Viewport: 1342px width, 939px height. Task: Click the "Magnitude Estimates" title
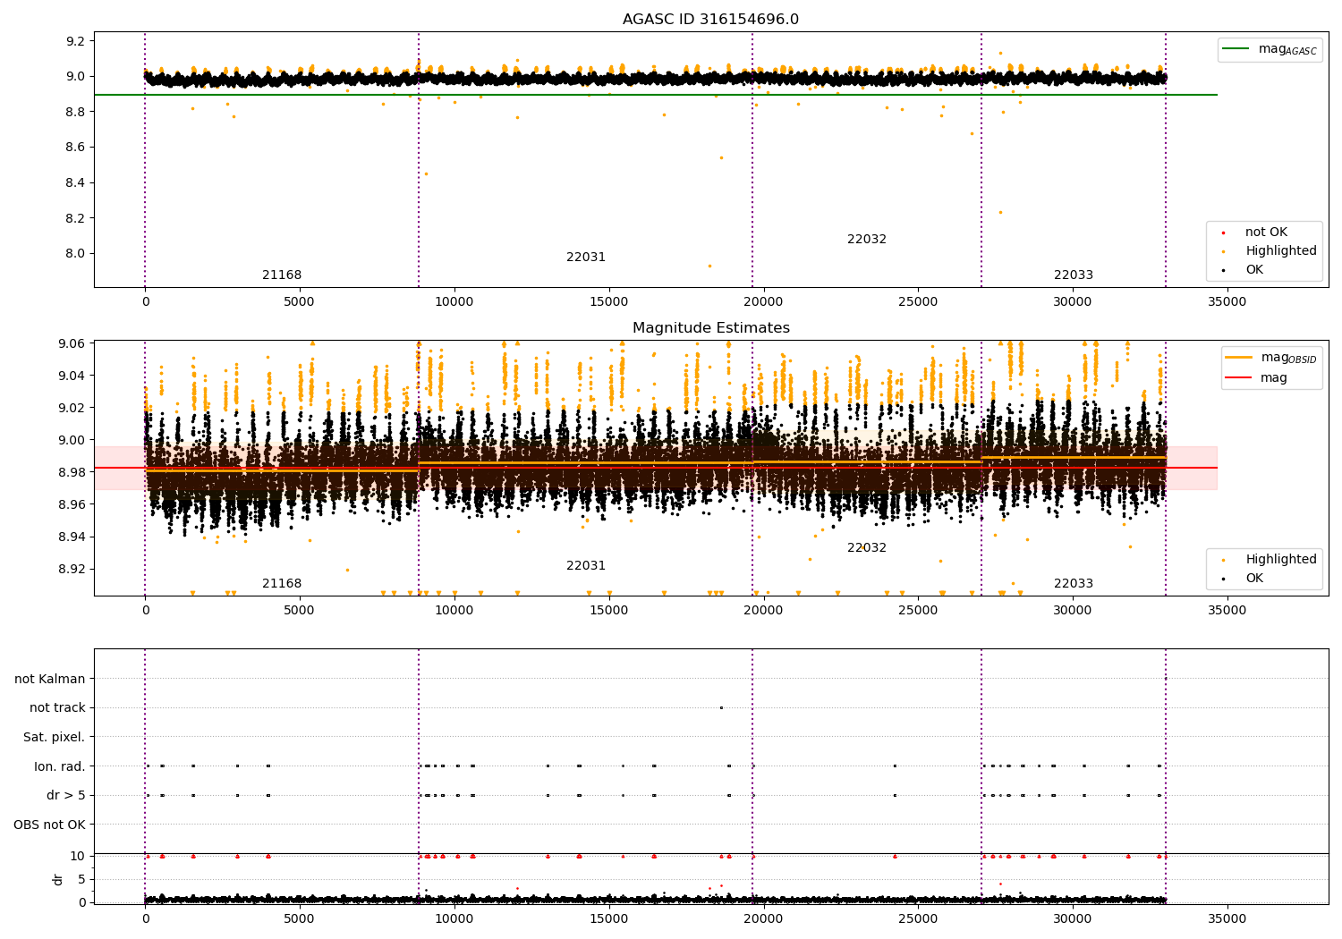(710, 328)
